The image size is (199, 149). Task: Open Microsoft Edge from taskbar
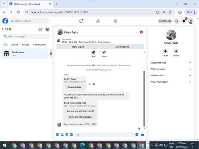82,145
